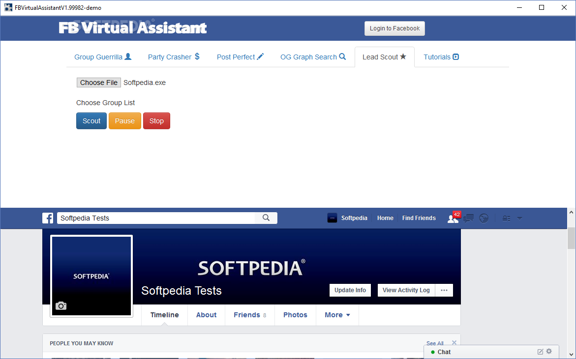The width and height of the screenshot is (576, 359).
Task: Click the Choose Group List label
Action: (105, 103)
